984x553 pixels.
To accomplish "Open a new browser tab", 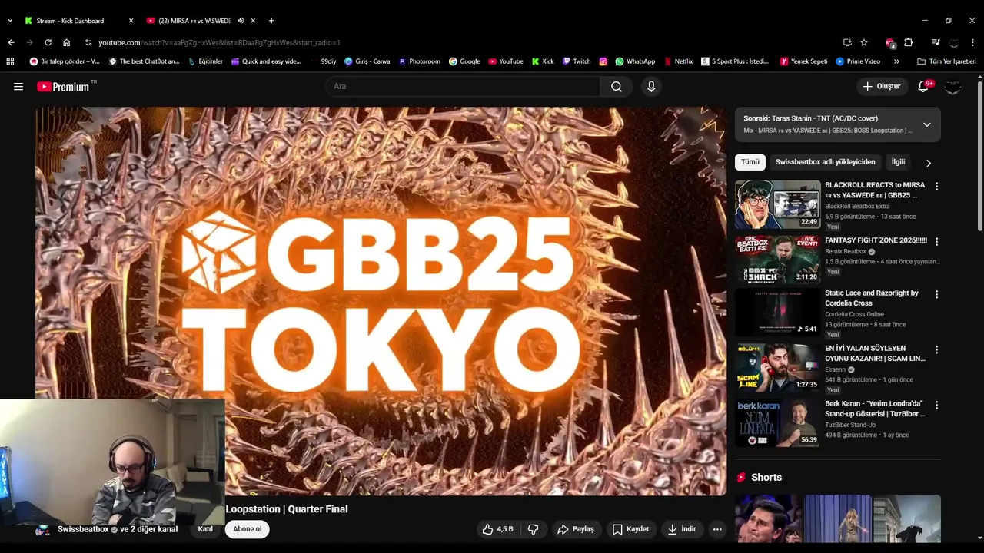I will click(x=271, y=21).
